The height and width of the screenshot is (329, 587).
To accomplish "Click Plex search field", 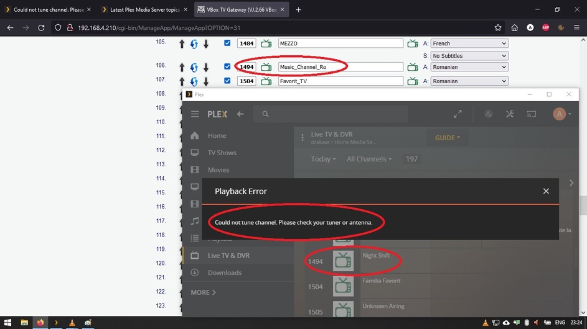I will (x=331, y=114).
